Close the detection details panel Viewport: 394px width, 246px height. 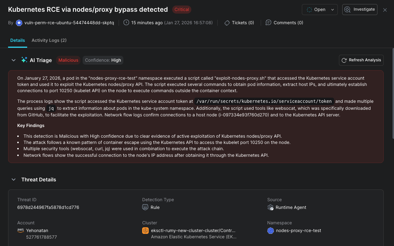[385, 10]
